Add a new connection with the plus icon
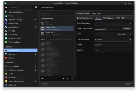 [x=63, y=78]
